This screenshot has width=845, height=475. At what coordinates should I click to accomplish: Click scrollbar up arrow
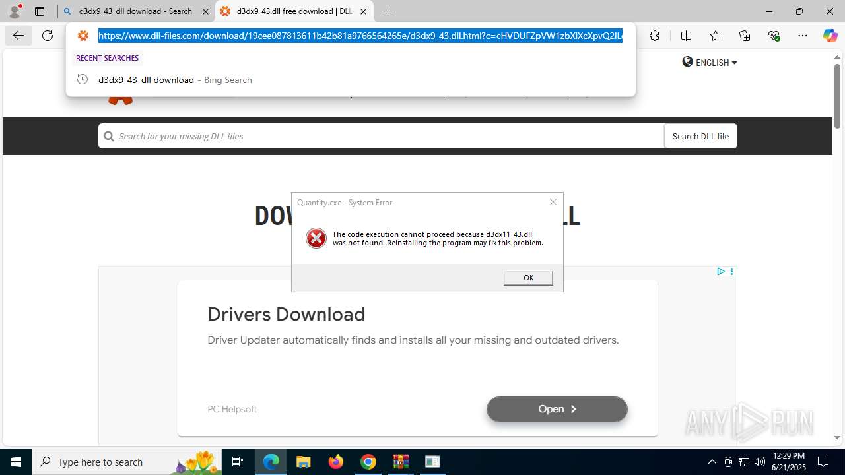[x=837, y=57]
